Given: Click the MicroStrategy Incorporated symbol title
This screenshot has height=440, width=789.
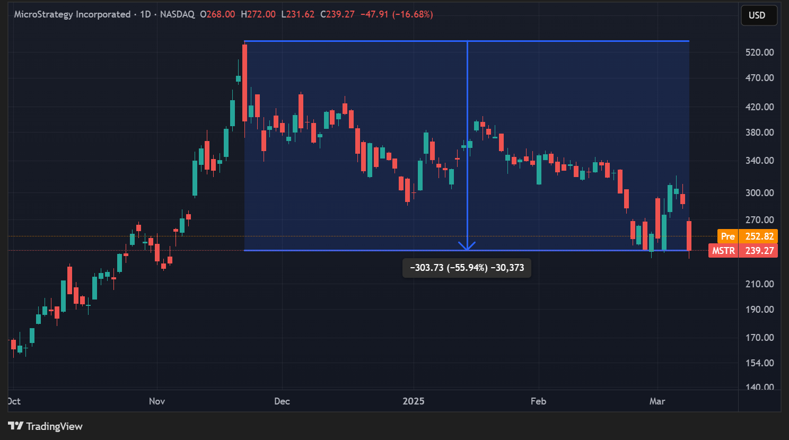Looking at the screenshot, I should click(x=72, y=14).
